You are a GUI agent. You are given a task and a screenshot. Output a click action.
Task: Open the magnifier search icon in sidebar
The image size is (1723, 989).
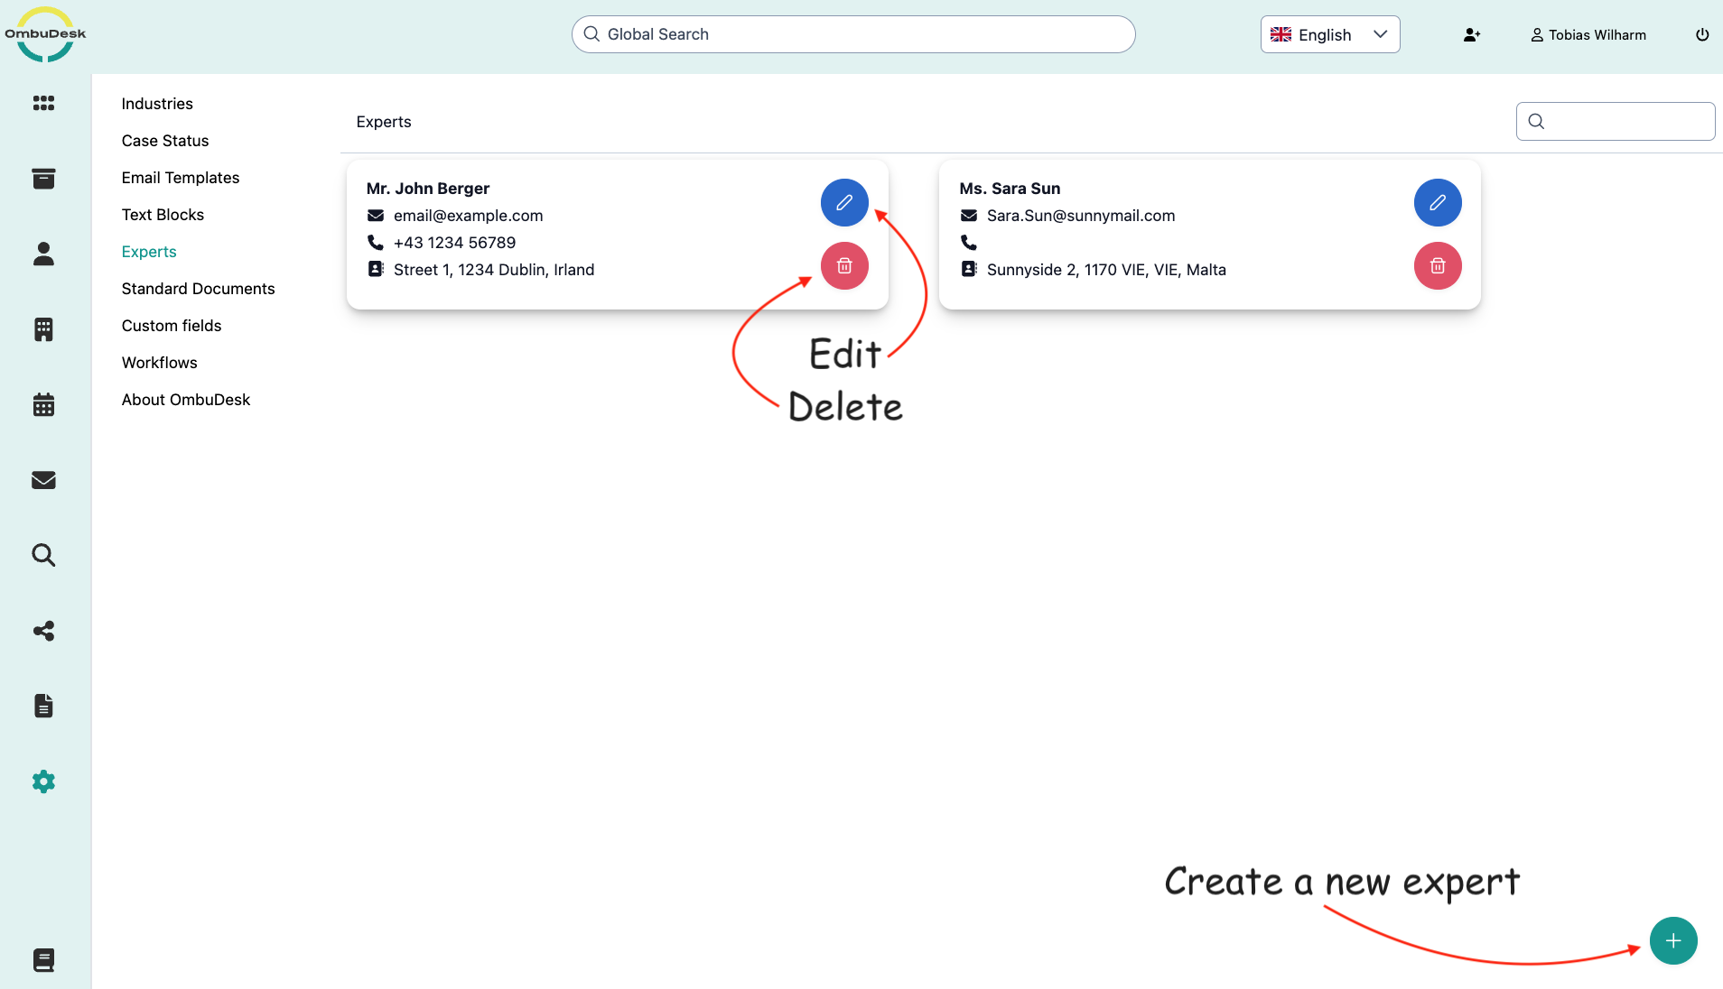[43, 555]
